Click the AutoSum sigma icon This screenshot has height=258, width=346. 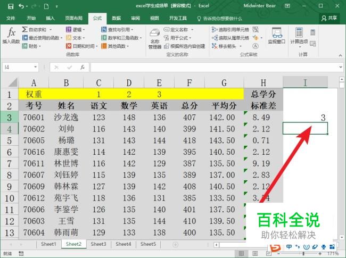(24, 29)
